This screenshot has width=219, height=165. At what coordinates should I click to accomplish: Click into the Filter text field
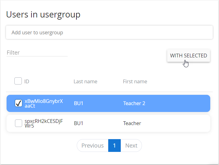tap(37, 53)
